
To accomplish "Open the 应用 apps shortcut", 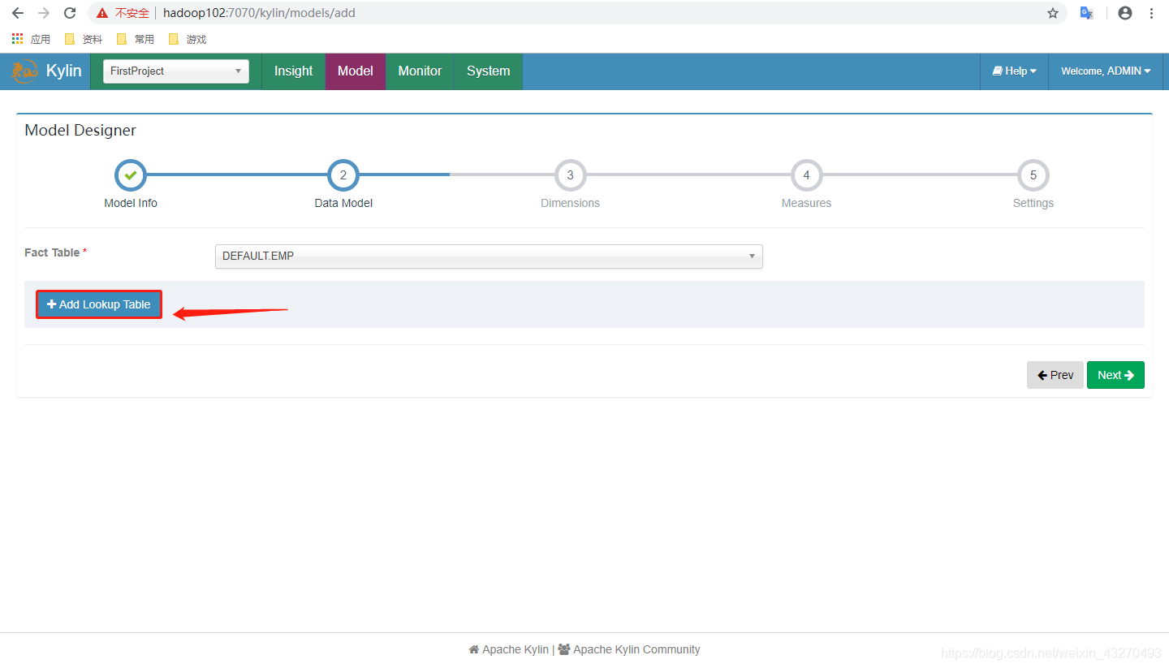I will 31,39.
